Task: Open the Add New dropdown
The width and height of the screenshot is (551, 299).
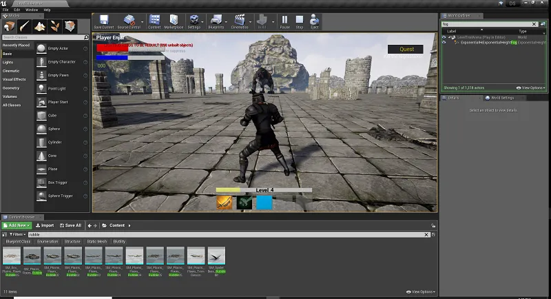Action: tap(17, 225)
